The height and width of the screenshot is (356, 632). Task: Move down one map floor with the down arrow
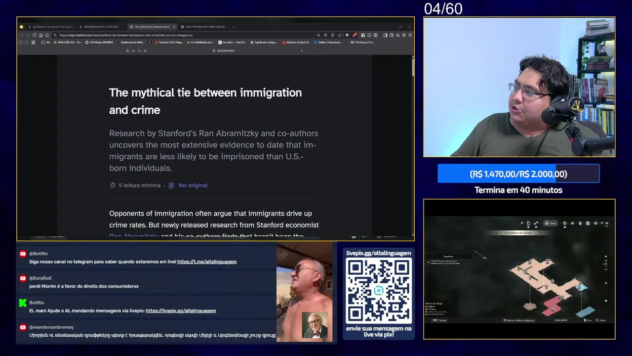[x=606, y=283]
